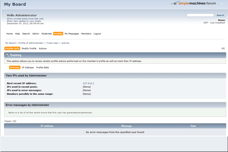
Task: Collapse the header using the top-right arrow
Action: coord(222,4)
